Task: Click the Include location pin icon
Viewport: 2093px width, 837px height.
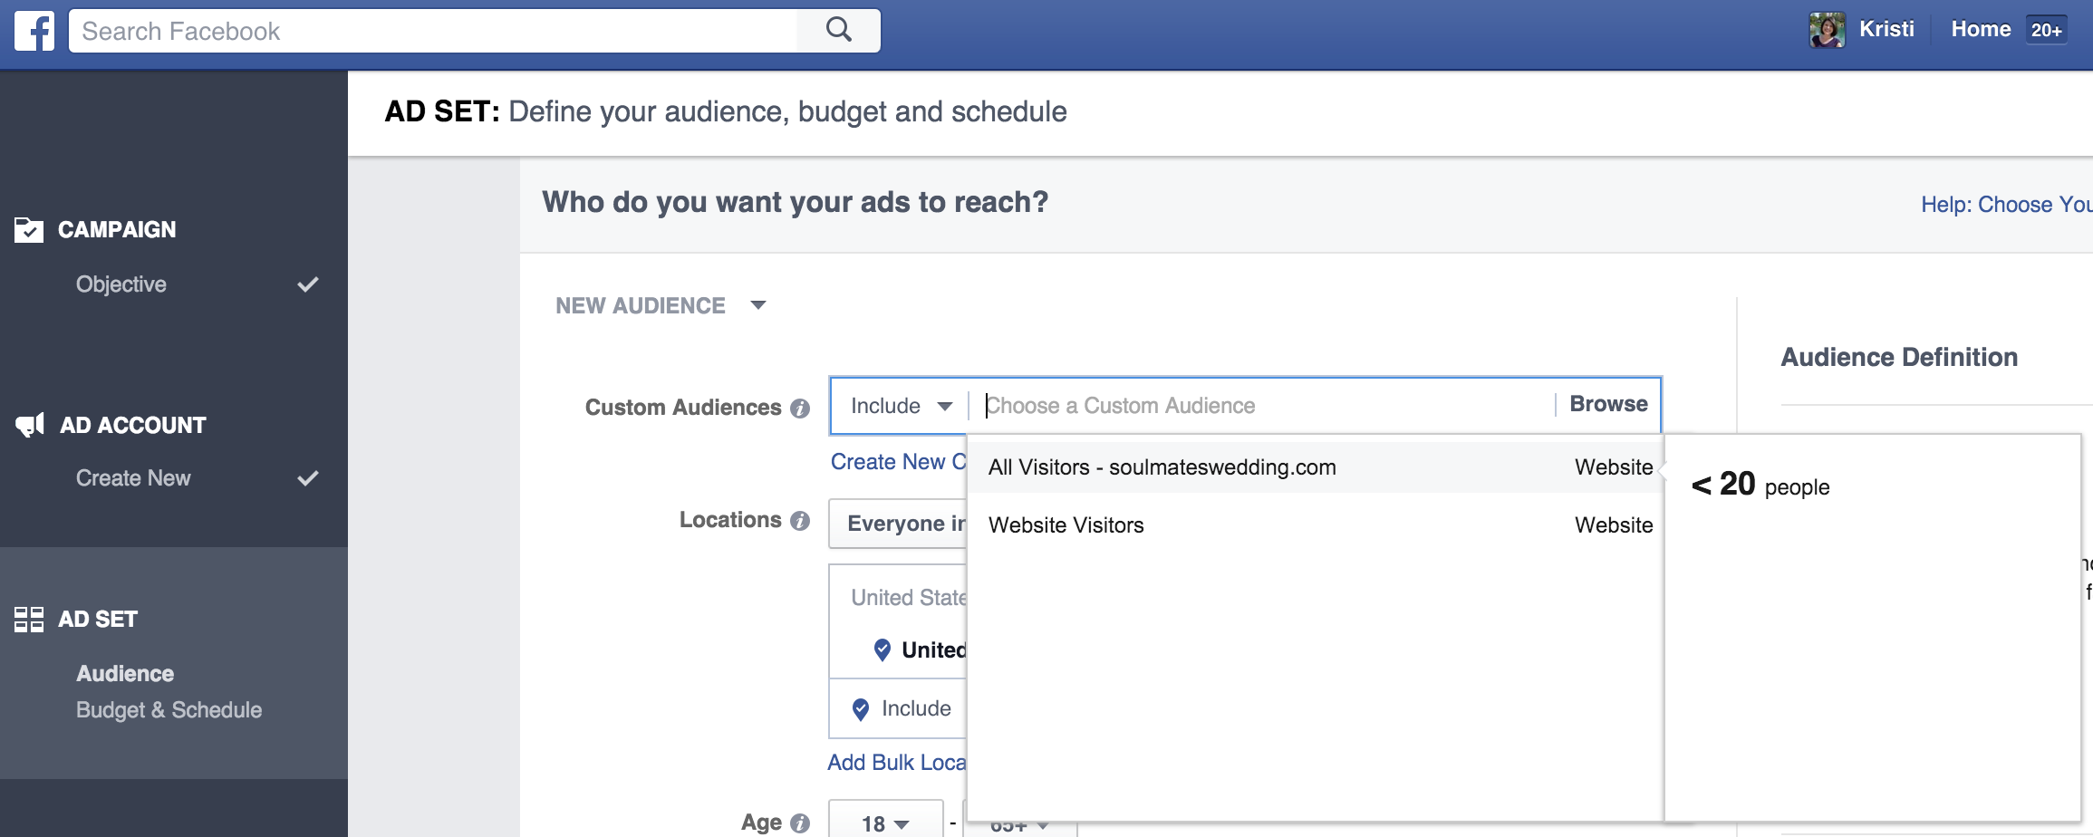Action: (861, 709)
